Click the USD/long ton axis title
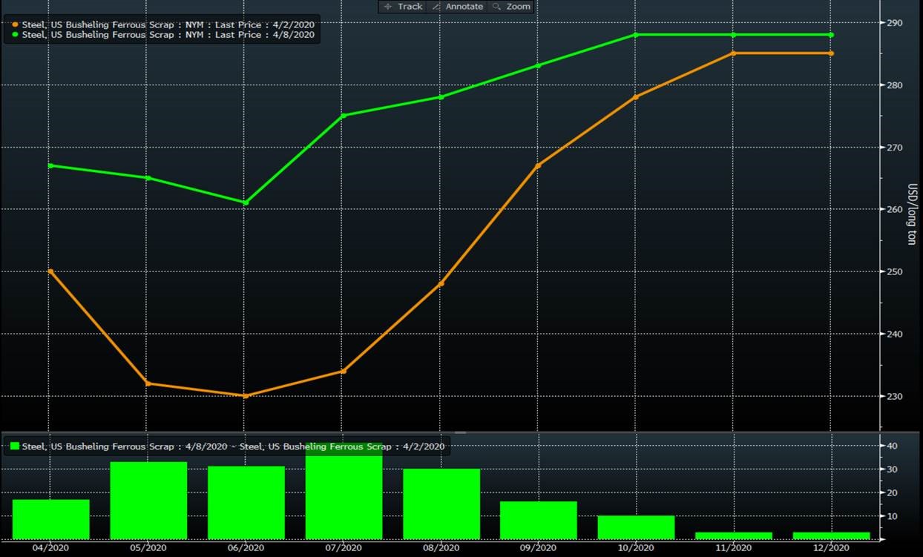923x557 pixels. point(913,214)
